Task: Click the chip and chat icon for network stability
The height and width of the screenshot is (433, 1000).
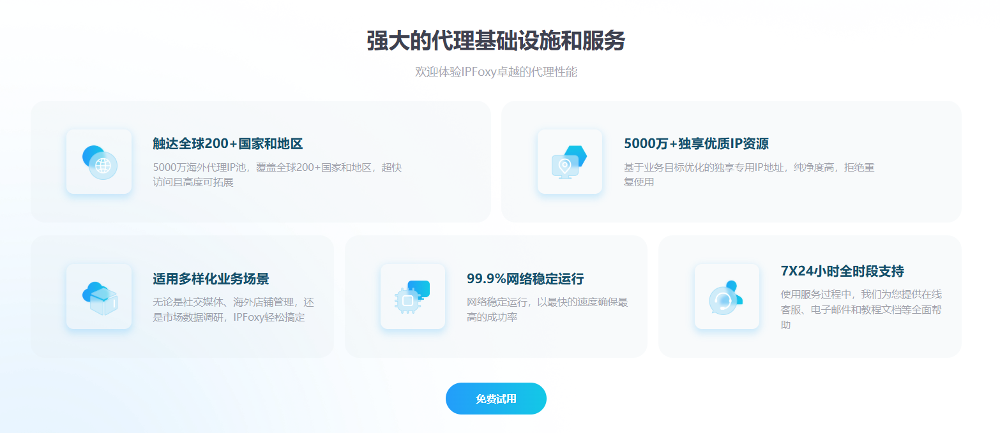Action: point(413,297)
